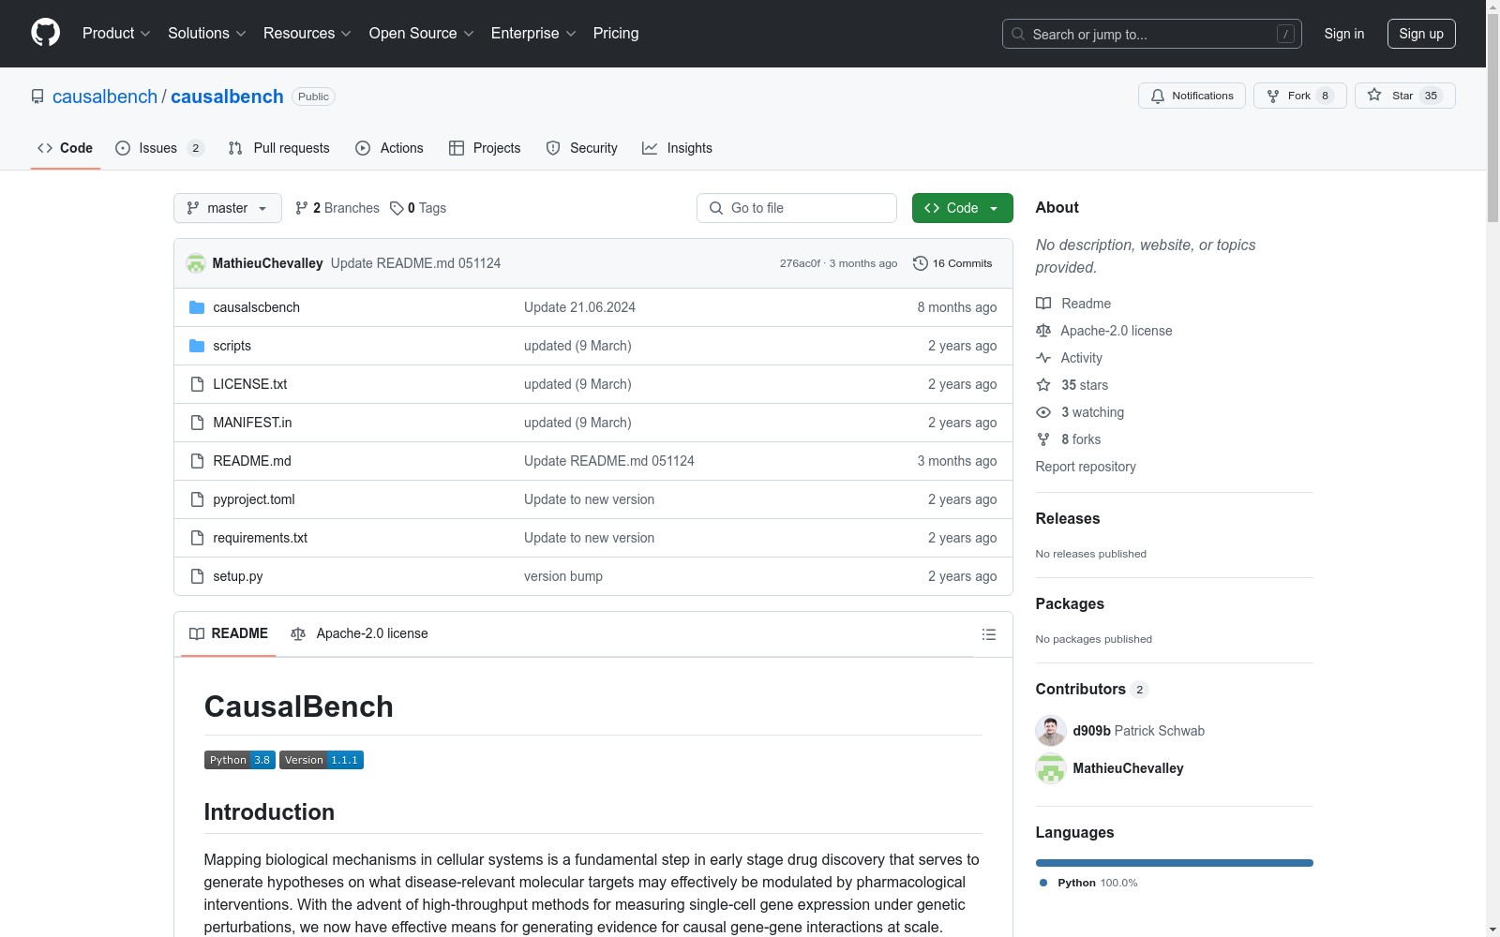Viewport: 1500px width, 937px height.
Task: Click the Python language color bar
Action: 1175,863
